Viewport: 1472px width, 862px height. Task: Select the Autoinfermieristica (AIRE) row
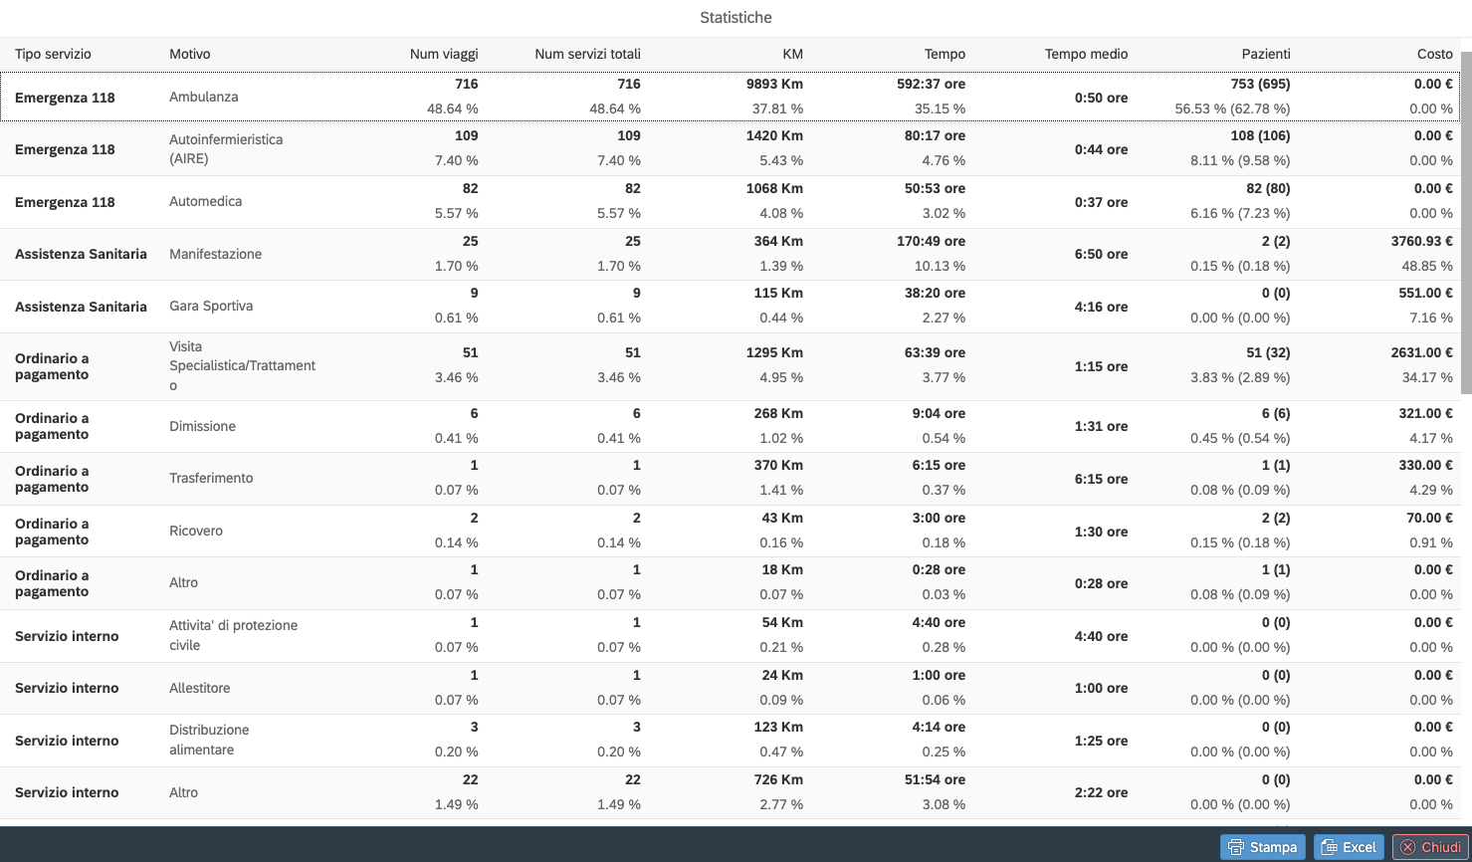tap(226, 149)
